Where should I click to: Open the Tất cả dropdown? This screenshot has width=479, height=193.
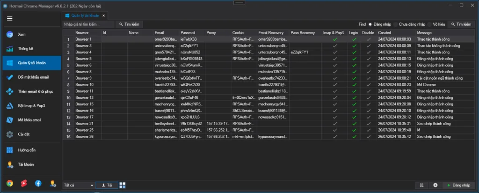coord(79,185)
